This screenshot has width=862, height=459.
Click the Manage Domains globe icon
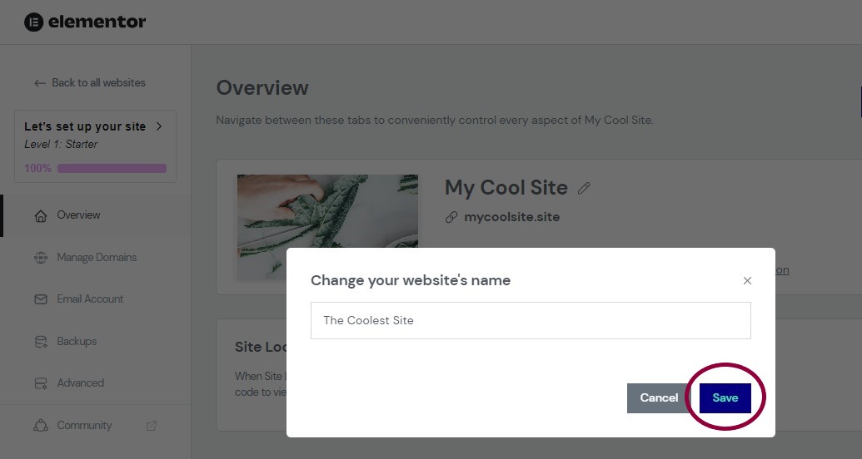[x=41, y=258]
